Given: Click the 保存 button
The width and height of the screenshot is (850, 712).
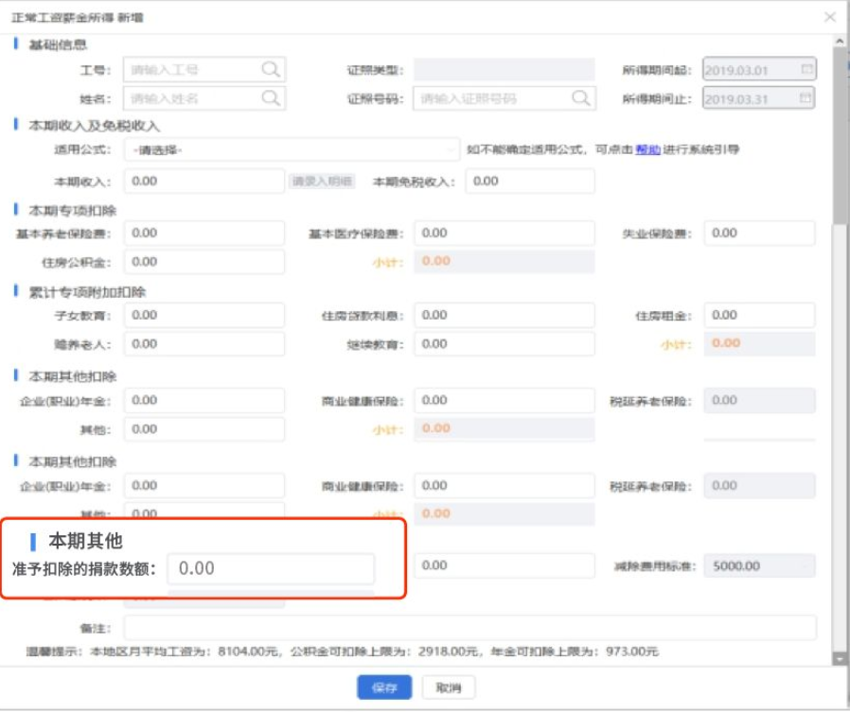Looking at the screenshot, I should click(384, 687).
